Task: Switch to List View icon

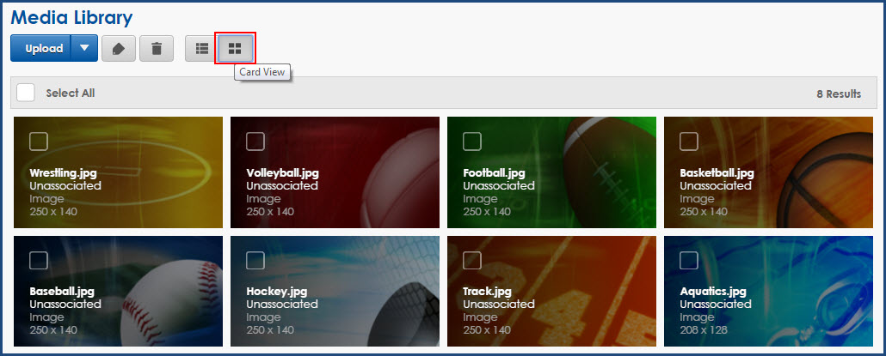Action: click(202, 48)
